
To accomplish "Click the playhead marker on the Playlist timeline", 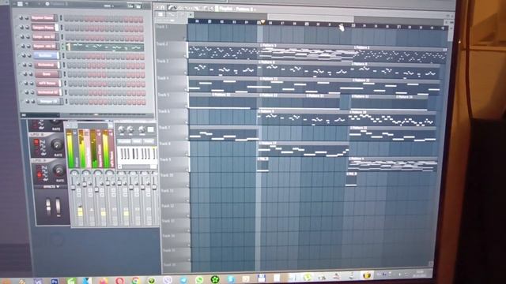I will point(262,22).
